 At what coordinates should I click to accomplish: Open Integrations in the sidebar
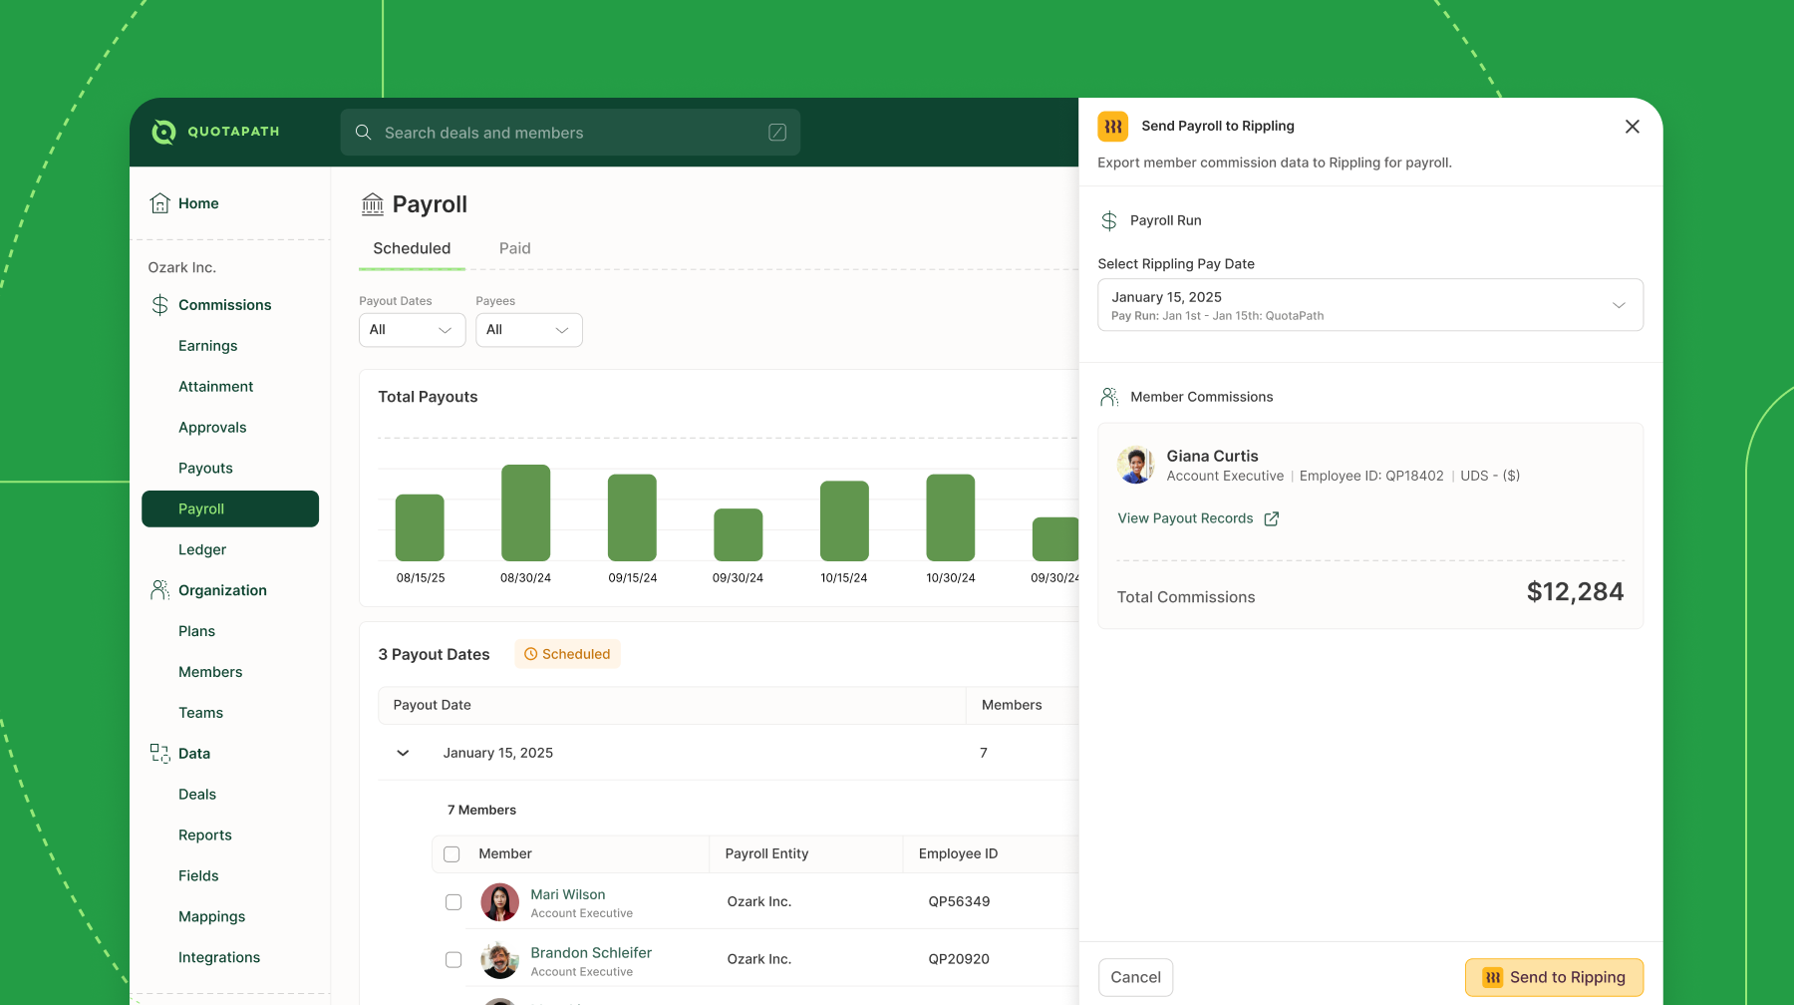219,957
